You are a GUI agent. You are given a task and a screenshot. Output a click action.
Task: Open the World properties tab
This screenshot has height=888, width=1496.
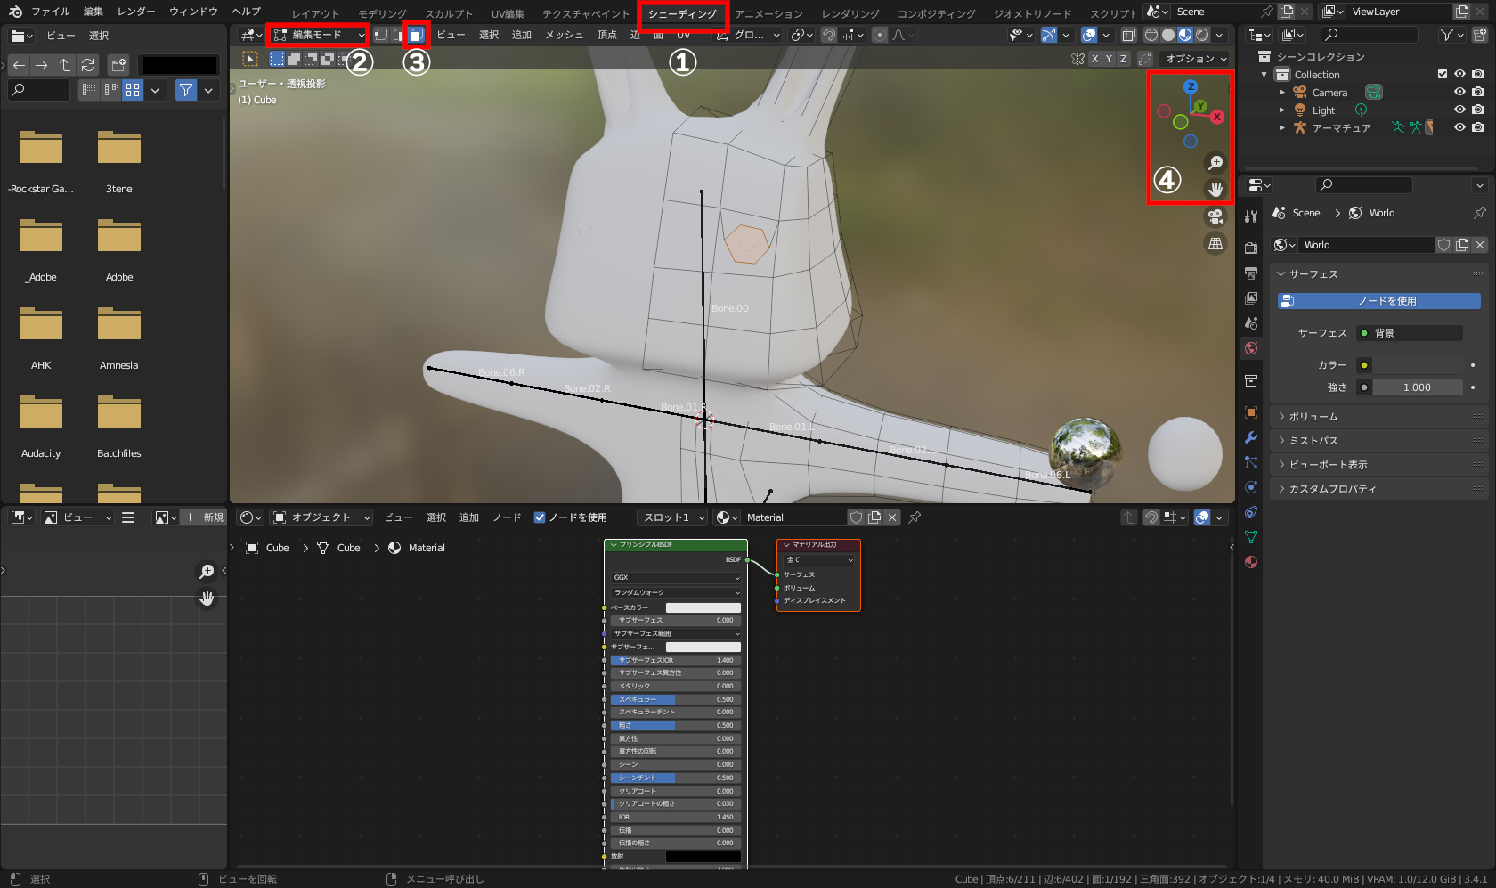click(1251, 348)
